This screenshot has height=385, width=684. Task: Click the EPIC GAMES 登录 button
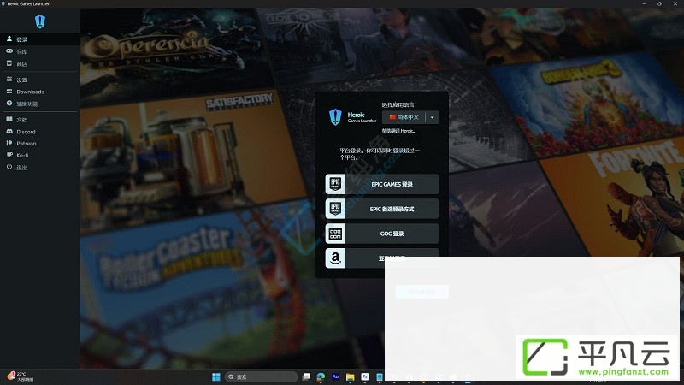pos(381,184)
